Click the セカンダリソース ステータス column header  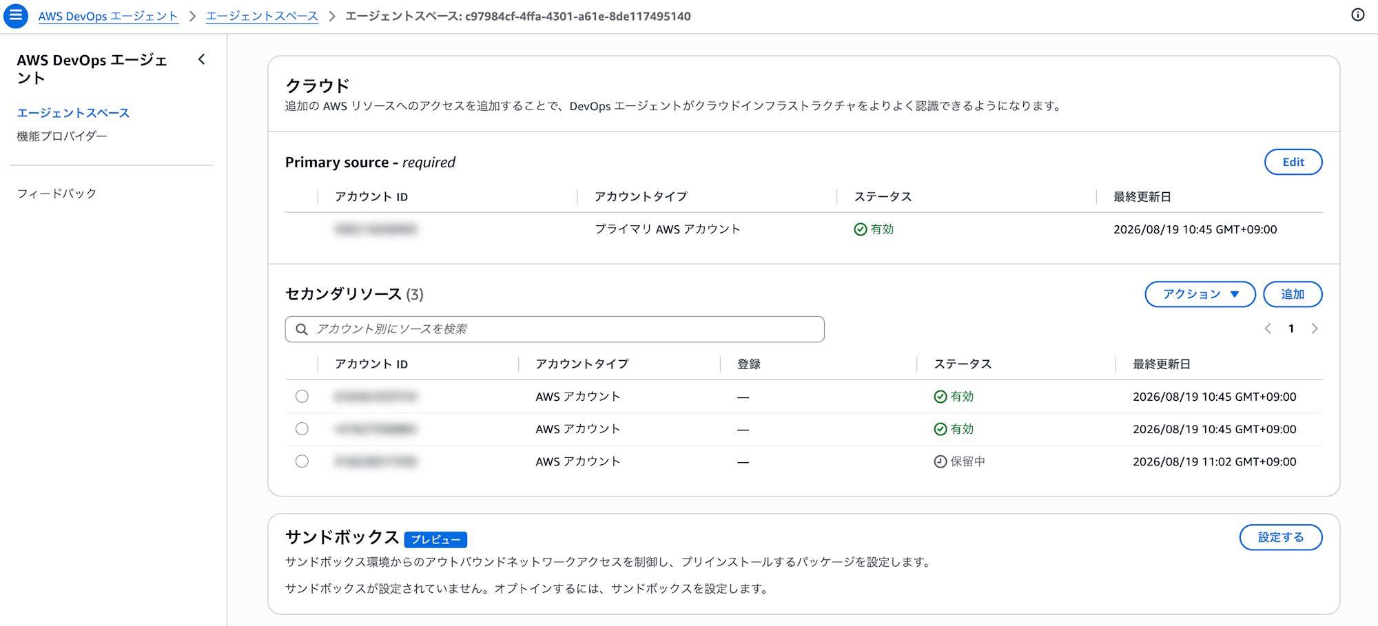click(963, 364)
